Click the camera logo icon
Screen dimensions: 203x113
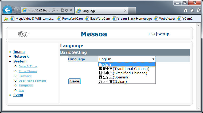pos(23,34)
